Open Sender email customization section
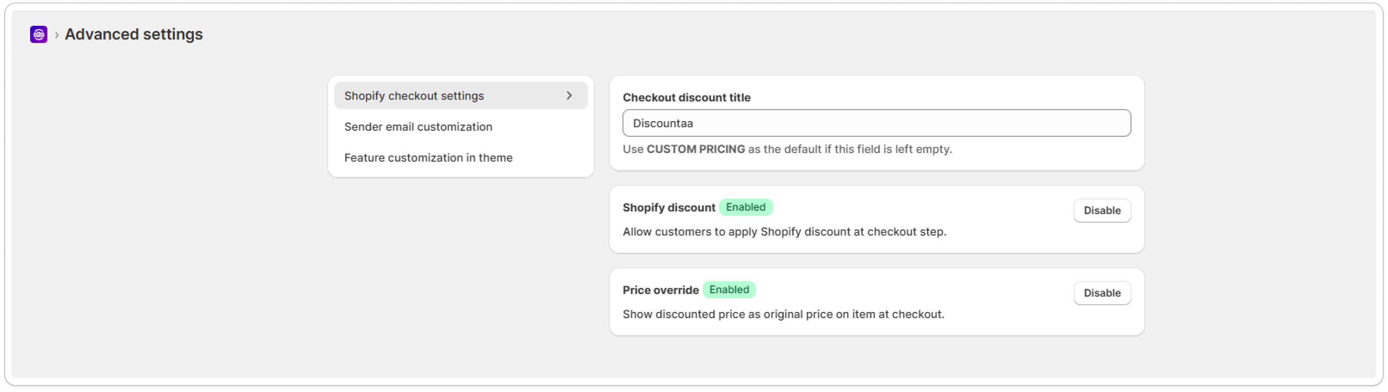 coord(418,127)
